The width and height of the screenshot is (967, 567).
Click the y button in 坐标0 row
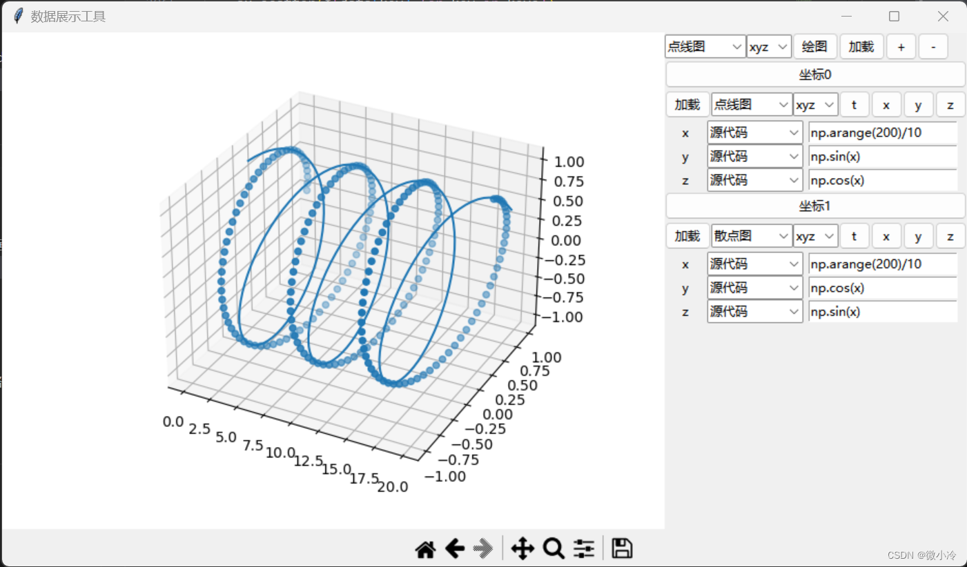(x=919, y=105)
